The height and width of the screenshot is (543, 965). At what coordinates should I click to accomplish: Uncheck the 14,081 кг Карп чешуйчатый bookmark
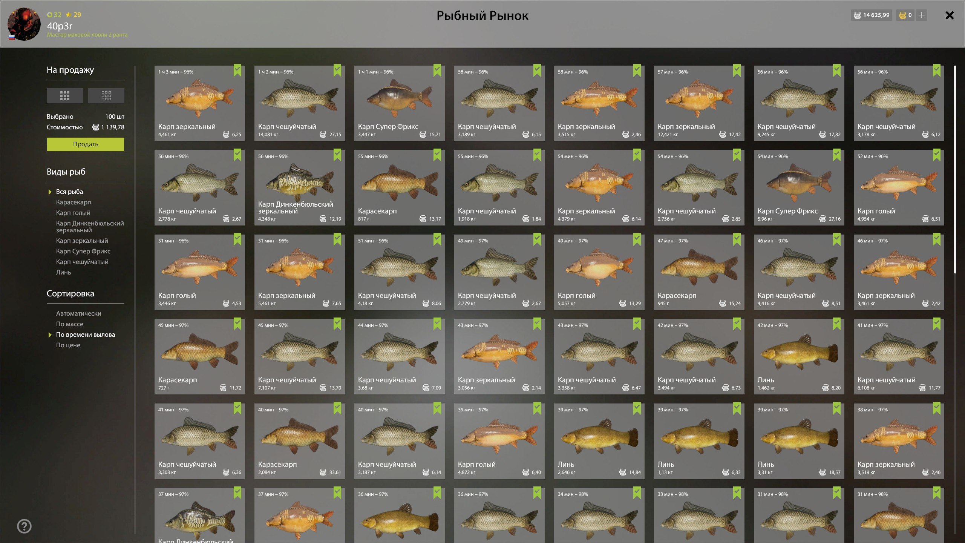tap(337, 71)
